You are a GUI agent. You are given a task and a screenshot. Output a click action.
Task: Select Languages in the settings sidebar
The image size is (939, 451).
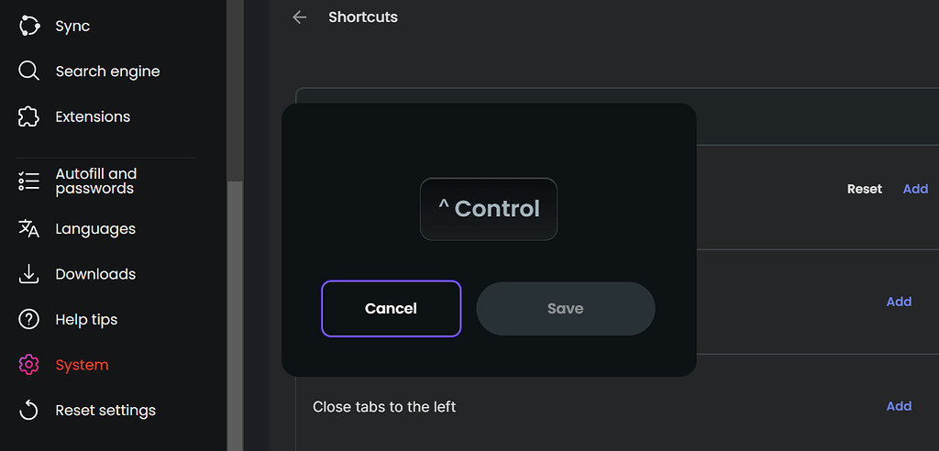coord(95,228)
